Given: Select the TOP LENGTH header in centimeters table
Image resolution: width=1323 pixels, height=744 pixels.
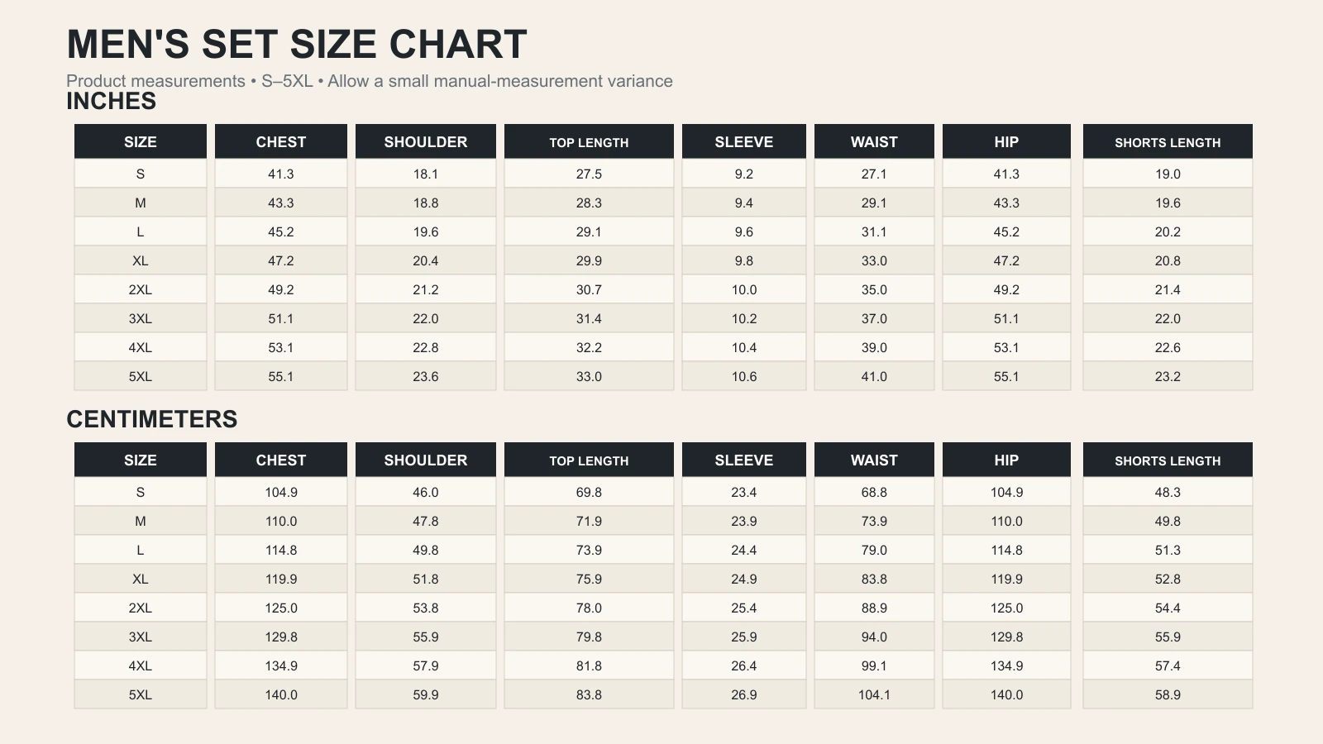Looking at the screenshot, I should point(589,460).
